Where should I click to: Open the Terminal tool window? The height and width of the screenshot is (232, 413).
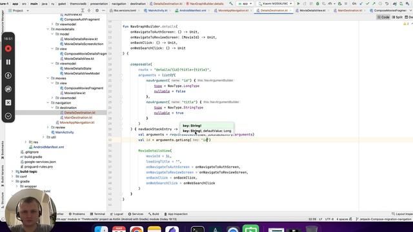(97, 214)
